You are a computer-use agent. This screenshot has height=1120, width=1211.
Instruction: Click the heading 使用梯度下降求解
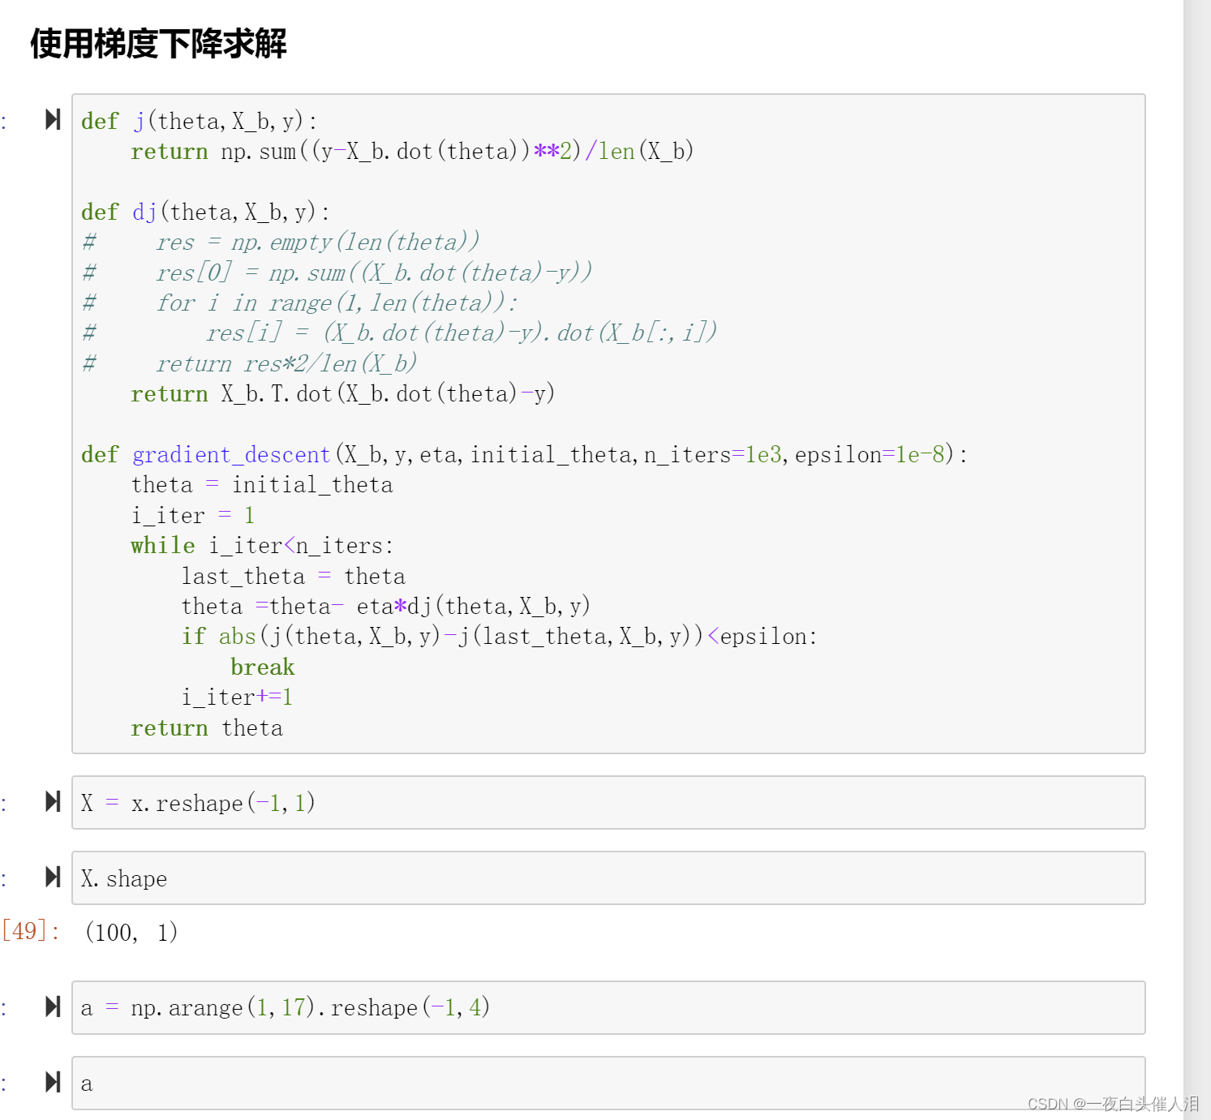(159, 44)
